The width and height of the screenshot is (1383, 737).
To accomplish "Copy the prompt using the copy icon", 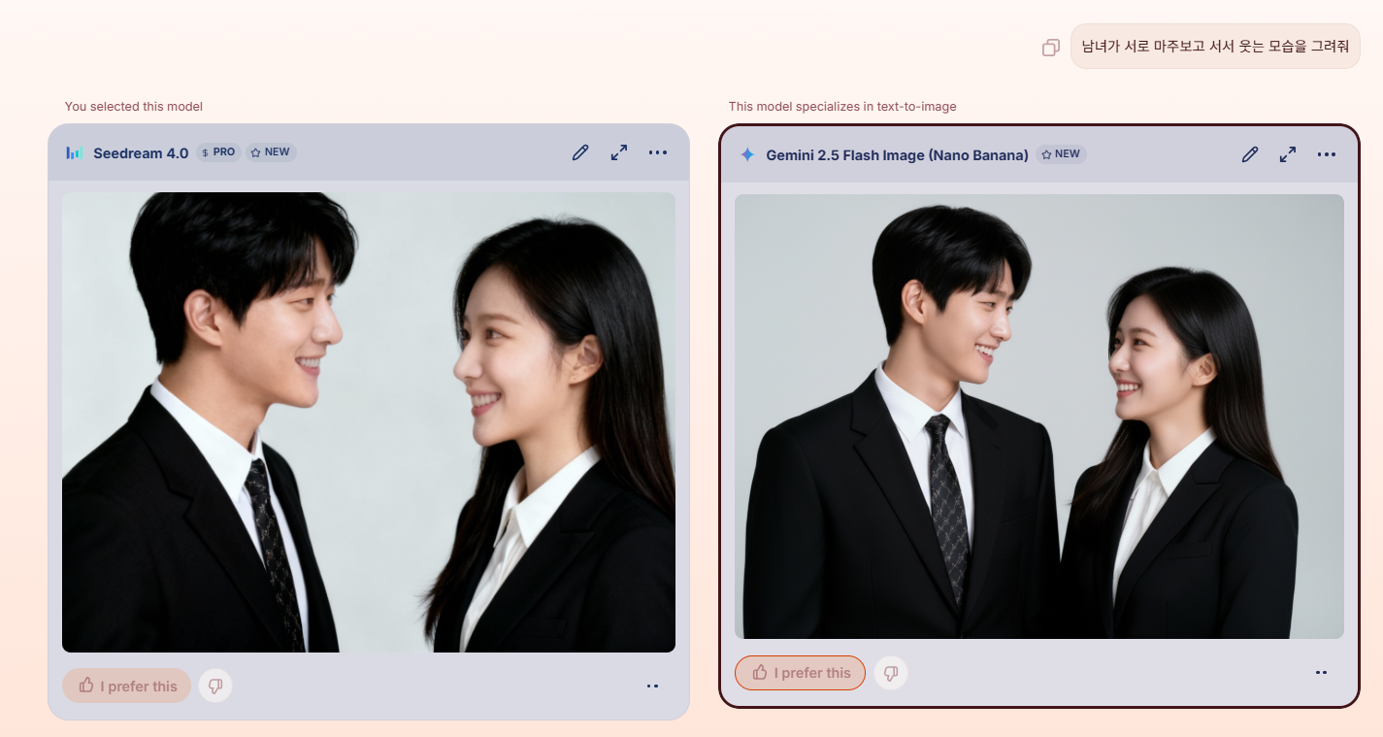I will (1050, 48).
